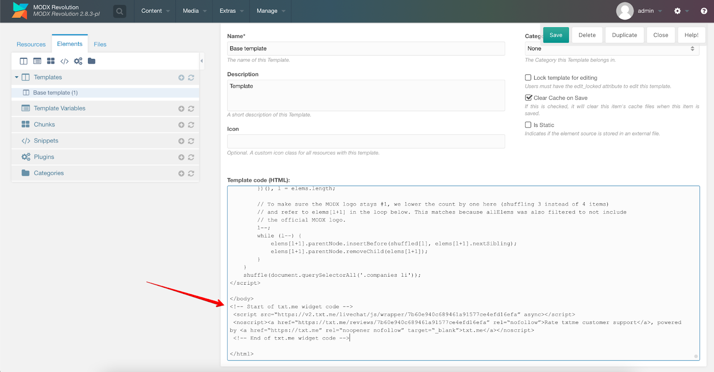Viewport: 714px width, 372px height.
Task: Add a new Plugin with plus icon
Action: pyautogui.click(x=181, y=157)
